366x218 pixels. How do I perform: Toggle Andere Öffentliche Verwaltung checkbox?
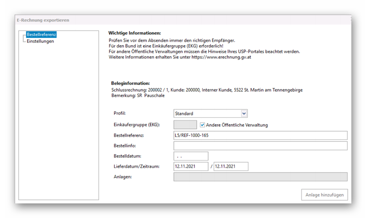click(x=203, y=125)
